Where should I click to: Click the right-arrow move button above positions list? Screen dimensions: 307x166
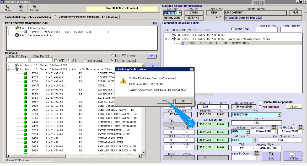click(152, 56)
